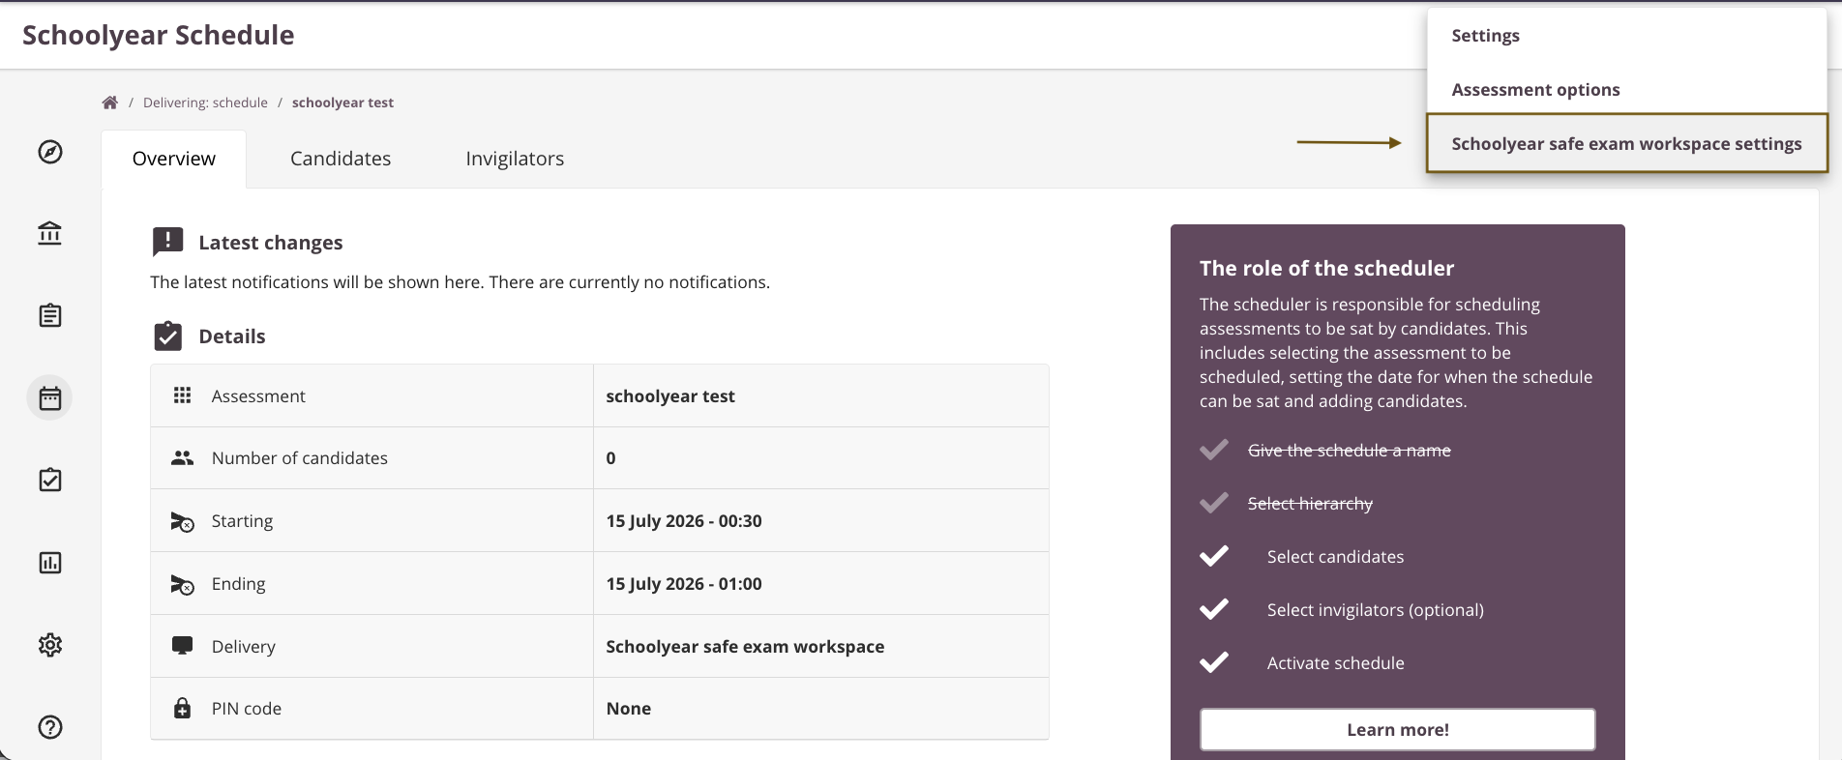Click the 15 July 2026 - 00:30 value
1842x760 pixels.
click(684, 521)
